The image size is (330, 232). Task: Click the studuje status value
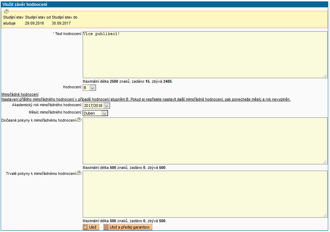(9, 23)
